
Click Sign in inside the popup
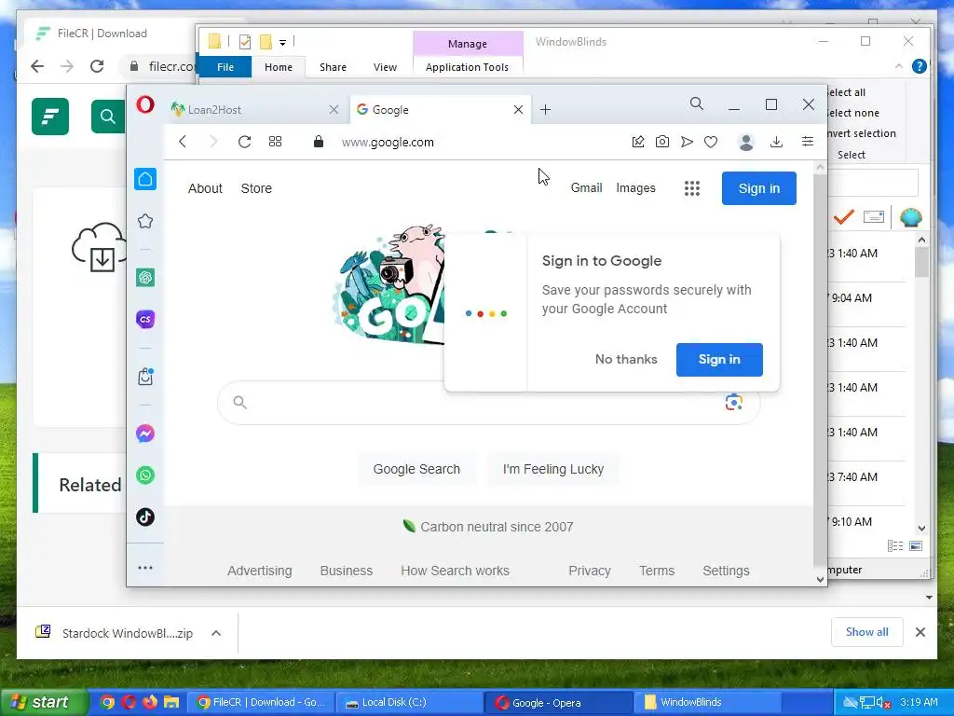pyautogui.click(x=719, y=359)
